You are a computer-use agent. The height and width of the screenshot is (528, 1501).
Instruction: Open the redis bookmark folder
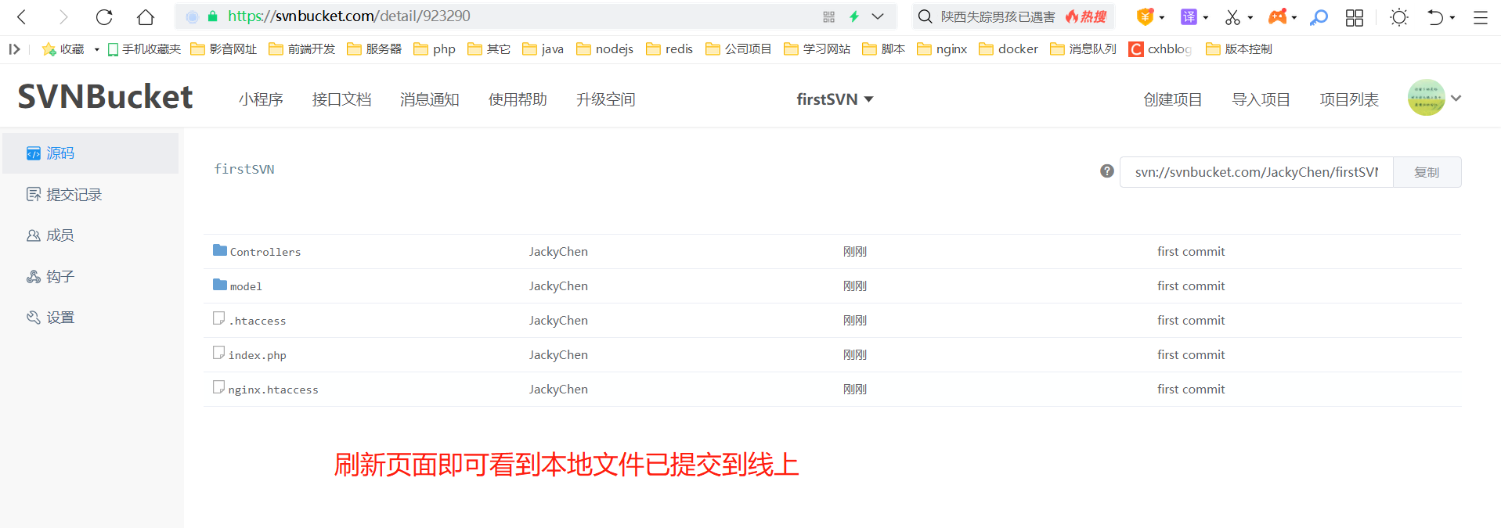click(x=669, y=49)
